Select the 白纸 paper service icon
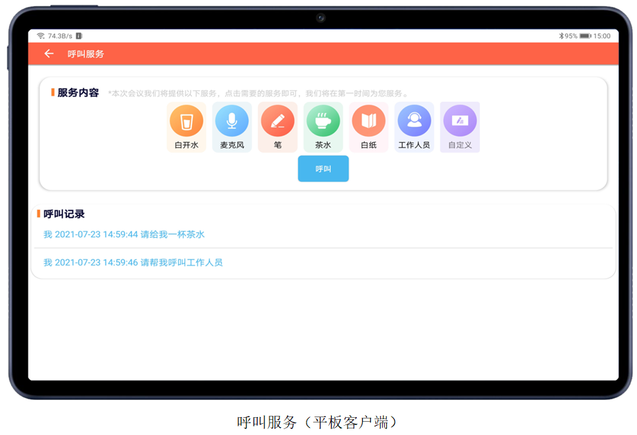Viewport: 637px width, 435px height. coord(368,126)
